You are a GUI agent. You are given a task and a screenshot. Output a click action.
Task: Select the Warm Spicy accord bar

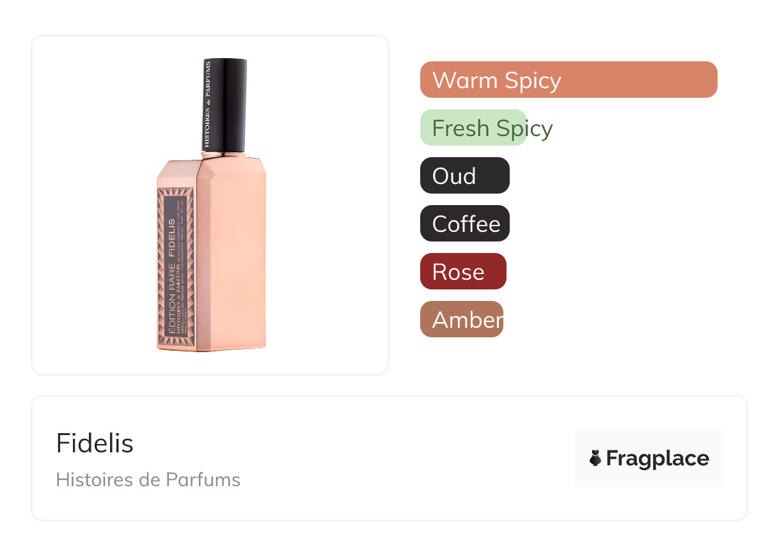click(x=569, y=80)
